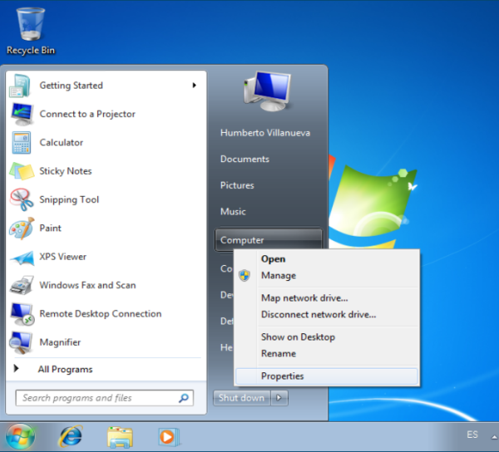
Task: Click the Sticky Notes label
Action: point(65,171)
